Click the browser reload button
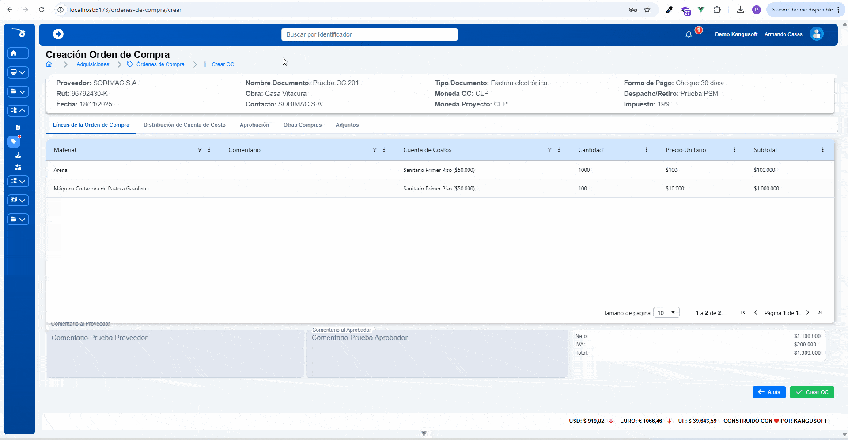 [x=42, y=10]
